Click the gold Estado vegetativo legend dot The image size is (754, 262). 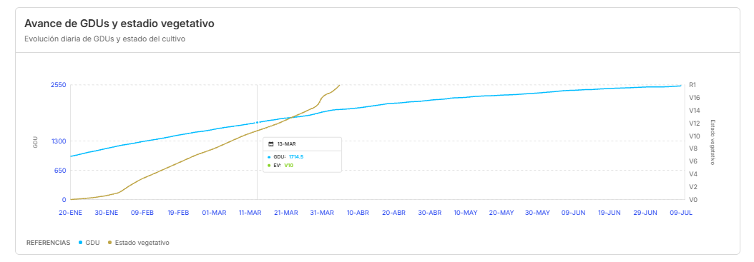(x=109, y=243)
